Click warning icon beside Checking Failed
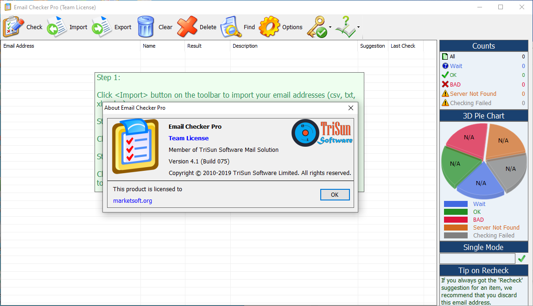The width and height of the screenshot is (533, 306). pyautogui.click(x=445, y=103)
